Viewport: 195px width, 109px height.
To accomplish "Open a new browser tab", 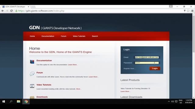I will pyautogui.click(x=33, y=7).
